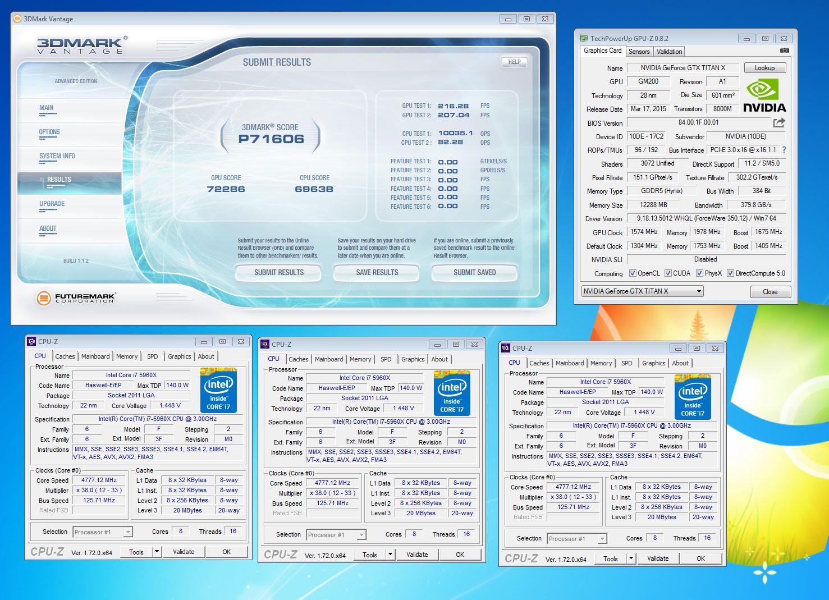Click Driver Version field in GPU-Z
The width and height of the screenshot is (829, 600).
[706, 218]
